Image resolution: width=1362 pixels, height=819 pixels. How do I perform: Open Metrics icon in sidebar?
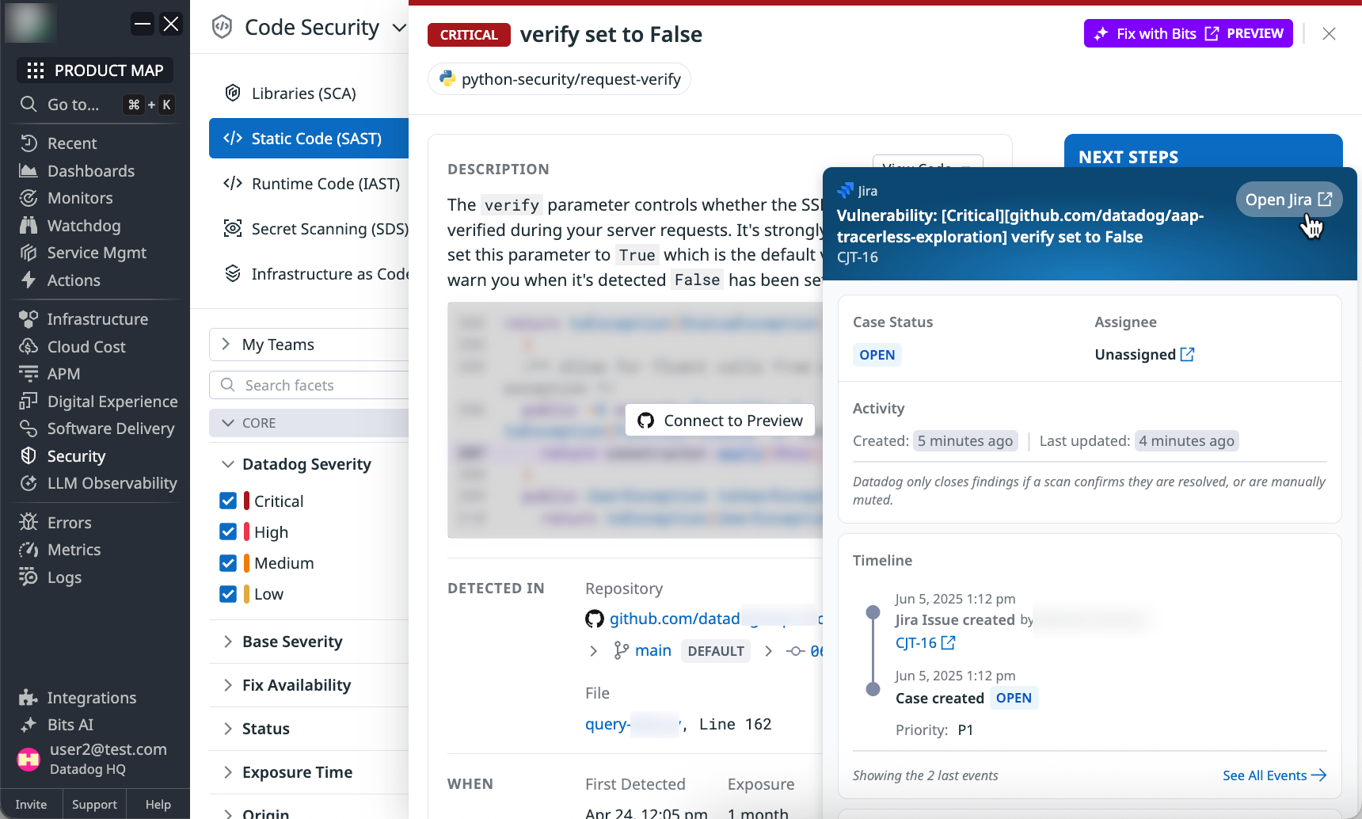29,550
